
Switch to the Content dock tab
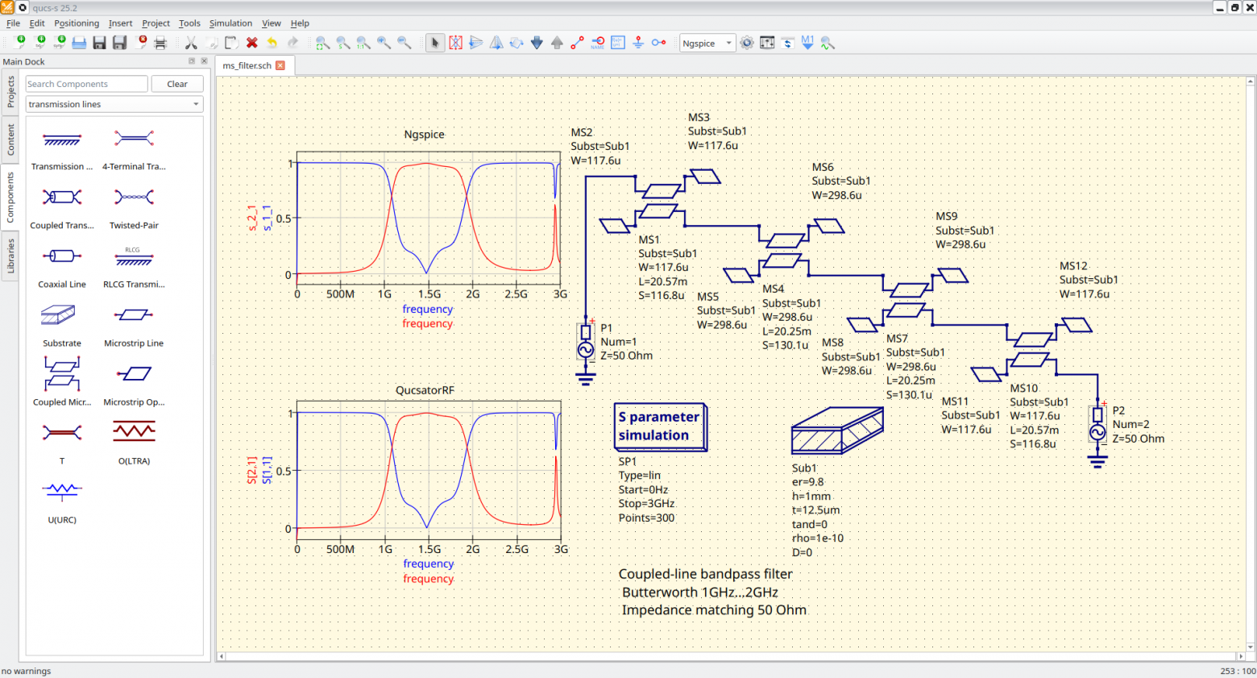[10, 139]
